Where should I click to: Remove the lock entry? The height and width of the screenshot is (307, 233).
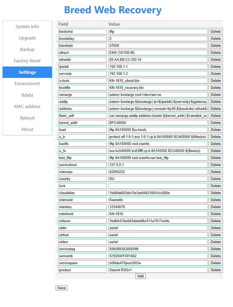216,186
